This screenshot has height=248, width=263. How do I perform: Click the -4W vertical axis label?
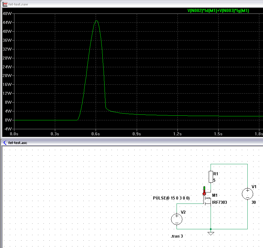click(x=7, y=129)
